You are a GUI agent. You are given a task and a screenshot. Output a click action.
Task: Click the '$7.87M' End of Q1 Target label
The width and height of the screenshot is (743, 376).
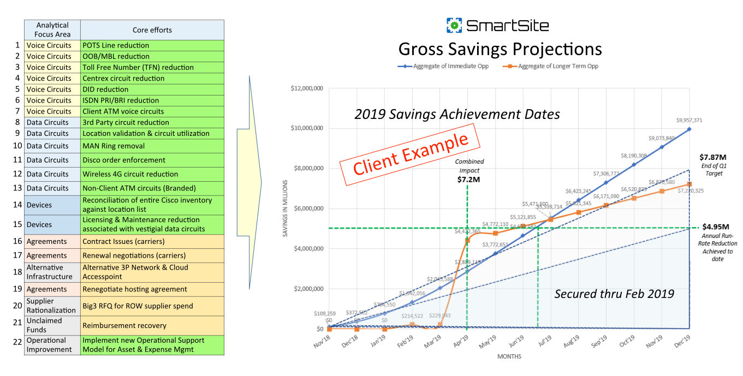click(712, 158)
